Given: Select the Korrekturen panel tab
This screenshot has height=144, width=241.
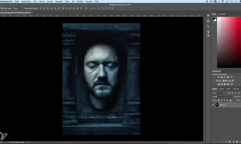Looking at the screenshot, I should coord(217,71).
